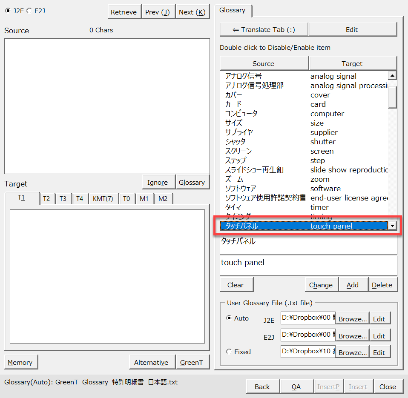
Task: Open the KMT(7) tab
Action: pos(103,199)
